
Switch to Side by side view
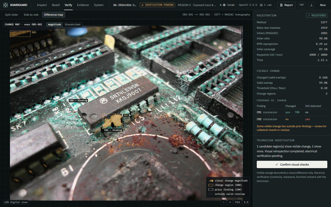(x=31, y=15)
